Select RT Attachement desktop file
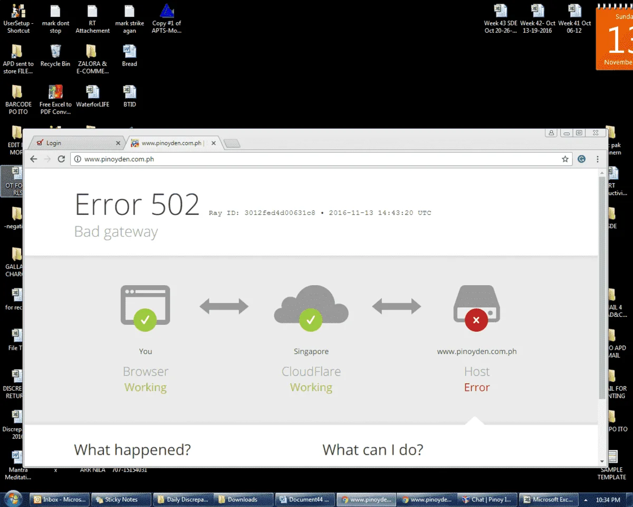The width and height of the screenshot is (633, 507). point(92,19)
